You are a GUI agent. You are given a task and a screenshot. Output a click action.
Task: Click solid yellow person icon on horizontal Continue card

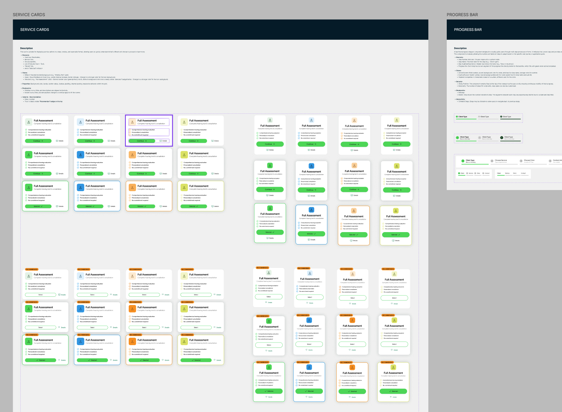click(x=184, y=155)
